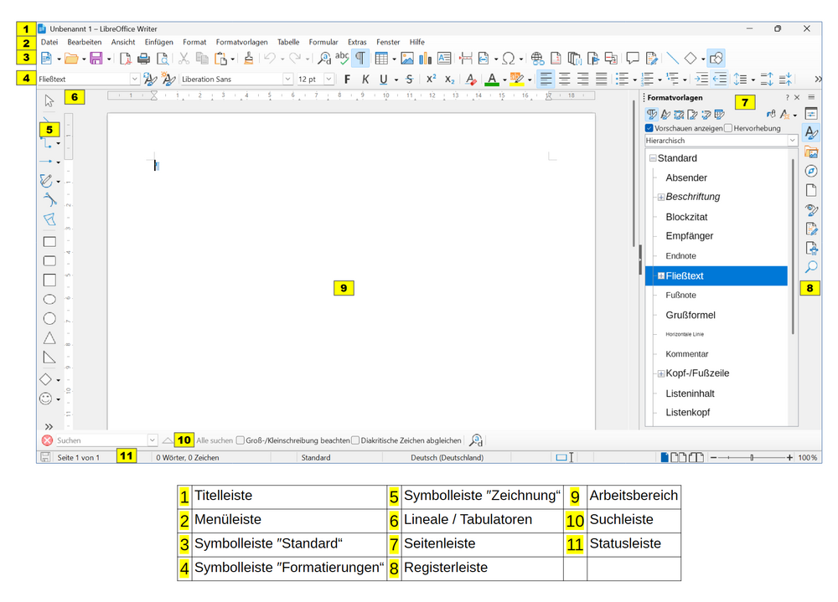Insert image icon in Standard toolbar
This screenshot has width=838, height=602.
(407, 59)
